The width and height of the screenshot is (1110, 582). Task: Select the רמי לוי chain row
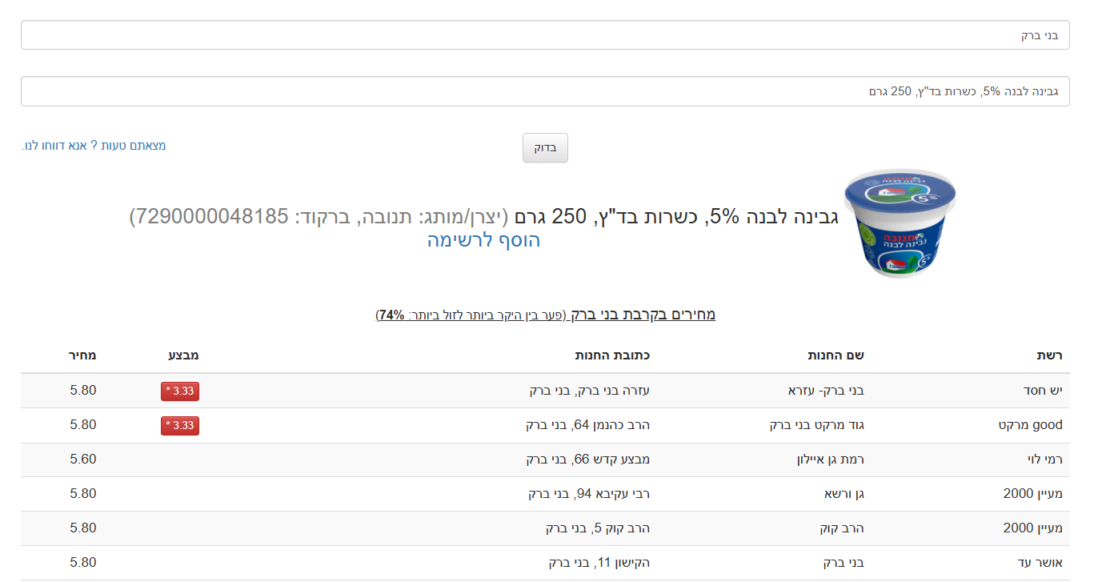(1041, 460)
